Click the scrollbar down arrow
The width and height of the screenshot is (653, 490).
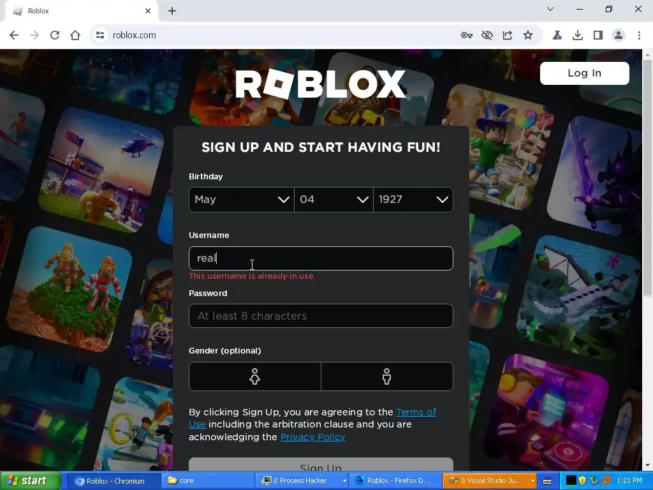coord(648,465)
